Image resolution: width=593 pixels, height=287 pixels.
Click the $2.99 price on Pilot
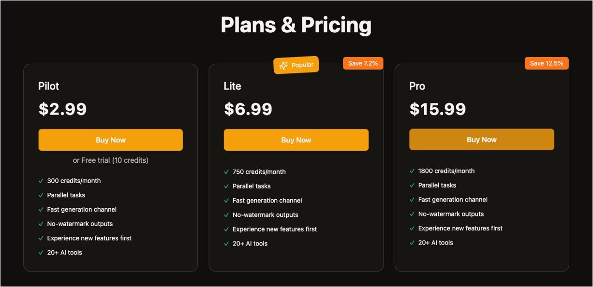click(x=62, y=109)
